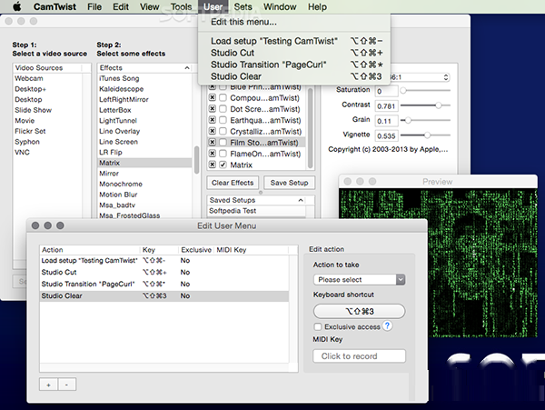Screen dimensions: 545x410
Task: Adjust the Saturation slider
Action: pyautogui.click(x=425, y=90)
